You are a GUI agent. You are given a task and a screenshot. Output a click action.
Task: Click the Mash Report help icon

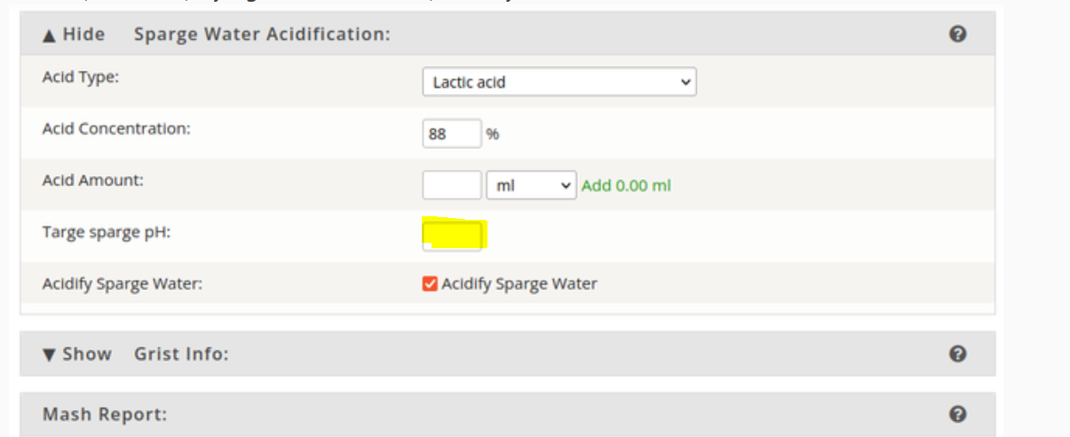pos(957,414)
